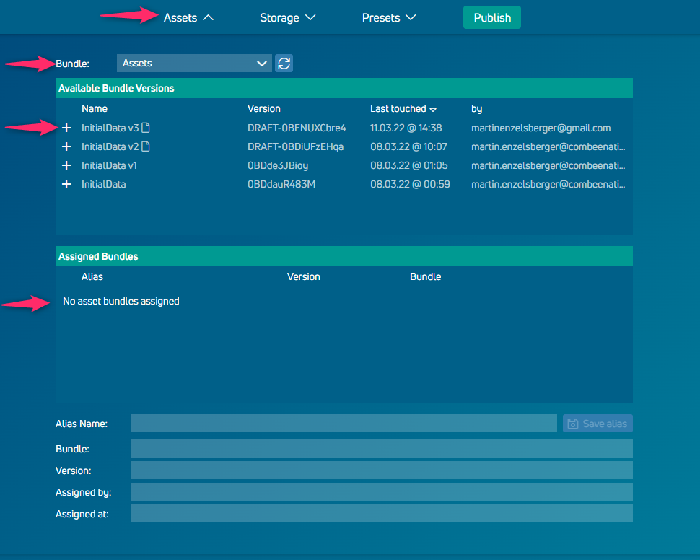
Task: Expand the InitialData v3 entry
Action: coord(66,128)
